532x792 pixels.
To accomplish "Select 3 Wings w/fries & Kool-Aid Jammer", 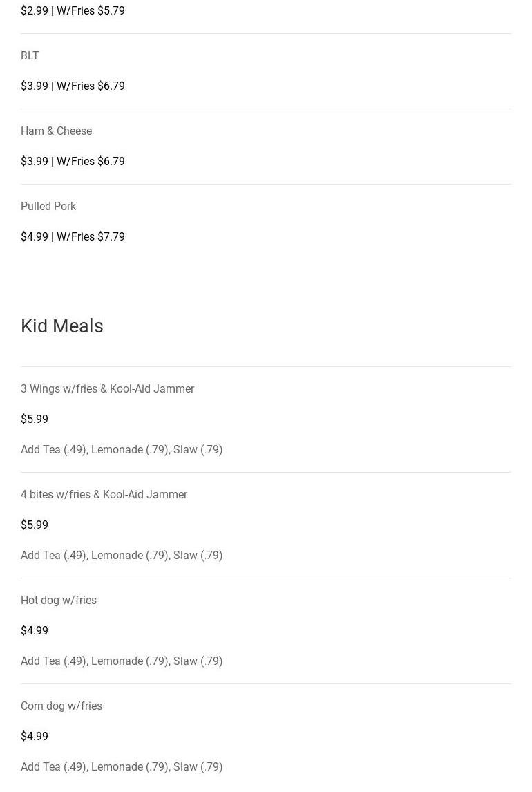I will click(x=107, y=389).
